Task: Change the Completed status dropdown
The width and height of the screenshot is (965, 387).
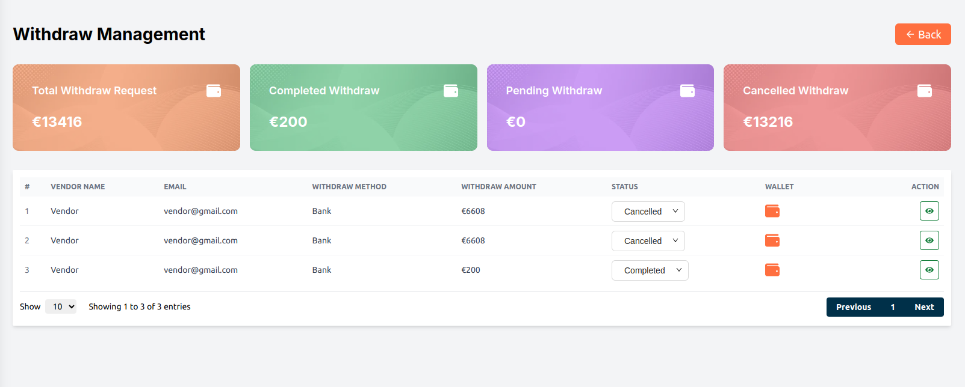Action: coord(650,270)
